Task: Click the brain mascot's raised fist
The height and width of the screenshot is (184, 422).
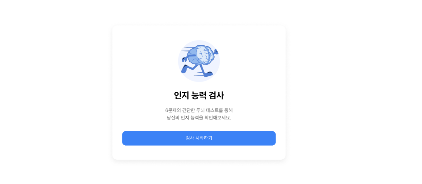Action: coord(216,51)
